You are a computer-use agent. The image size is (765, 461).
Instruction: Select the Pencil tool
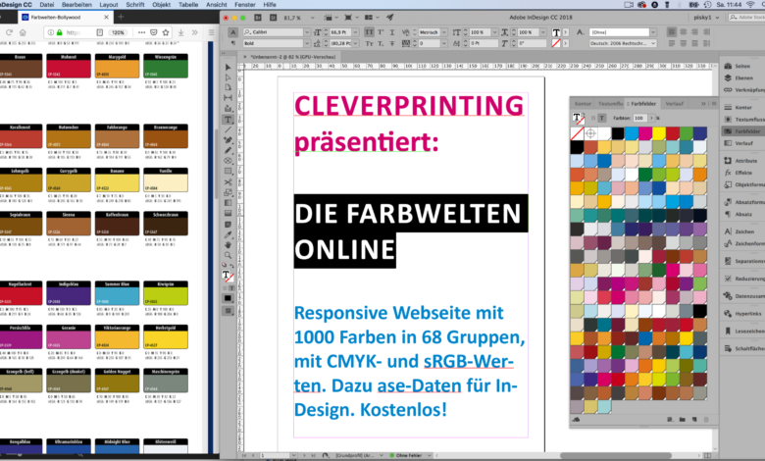point(228,150)
